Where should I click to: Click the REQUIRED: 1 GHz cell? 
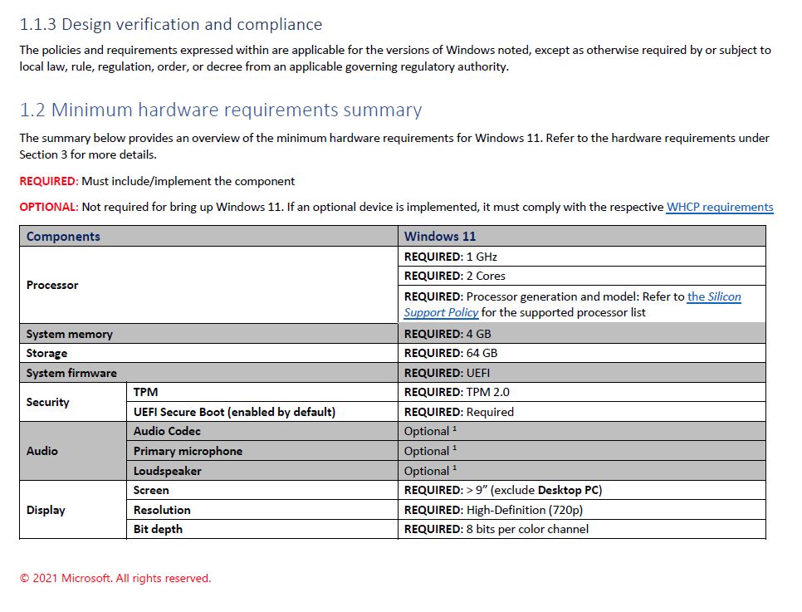click(x=581, y=257)
